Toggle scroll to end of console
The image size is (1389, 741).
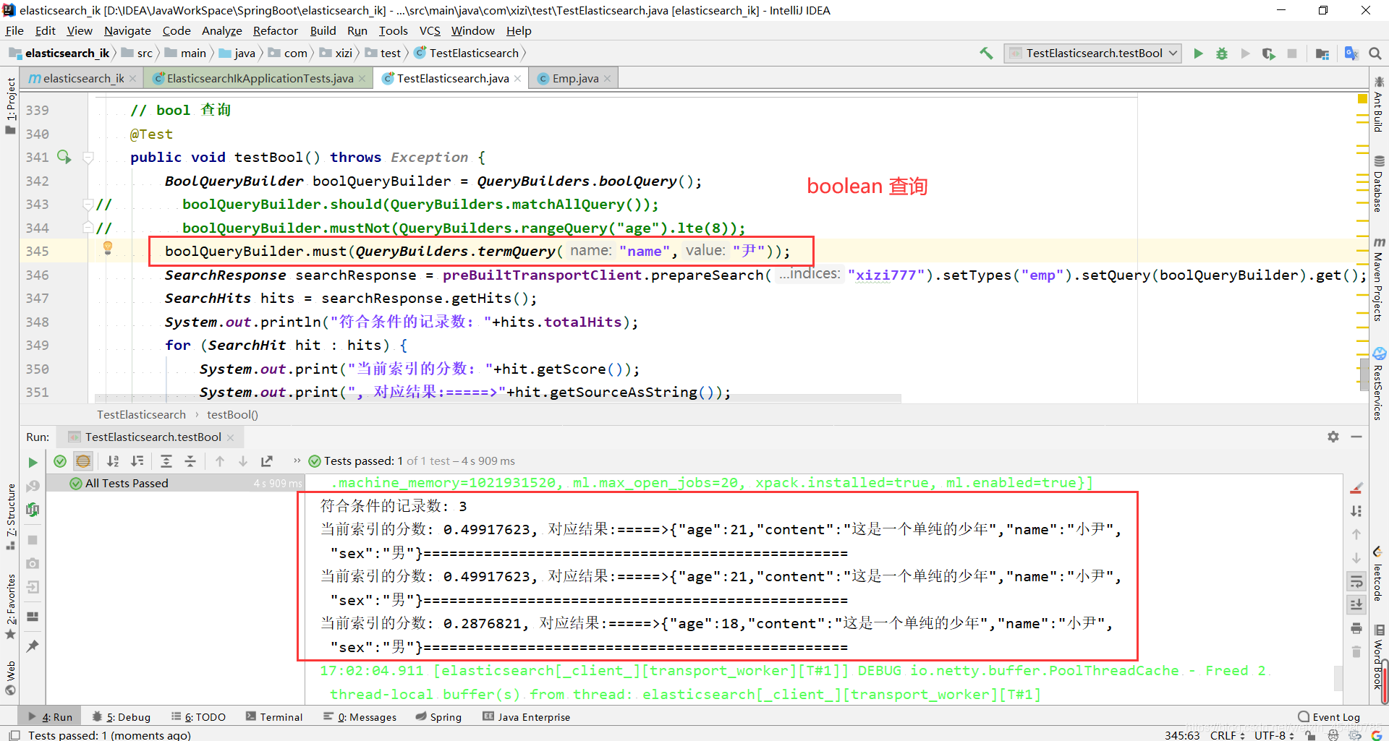click(x=1356, y=604)
